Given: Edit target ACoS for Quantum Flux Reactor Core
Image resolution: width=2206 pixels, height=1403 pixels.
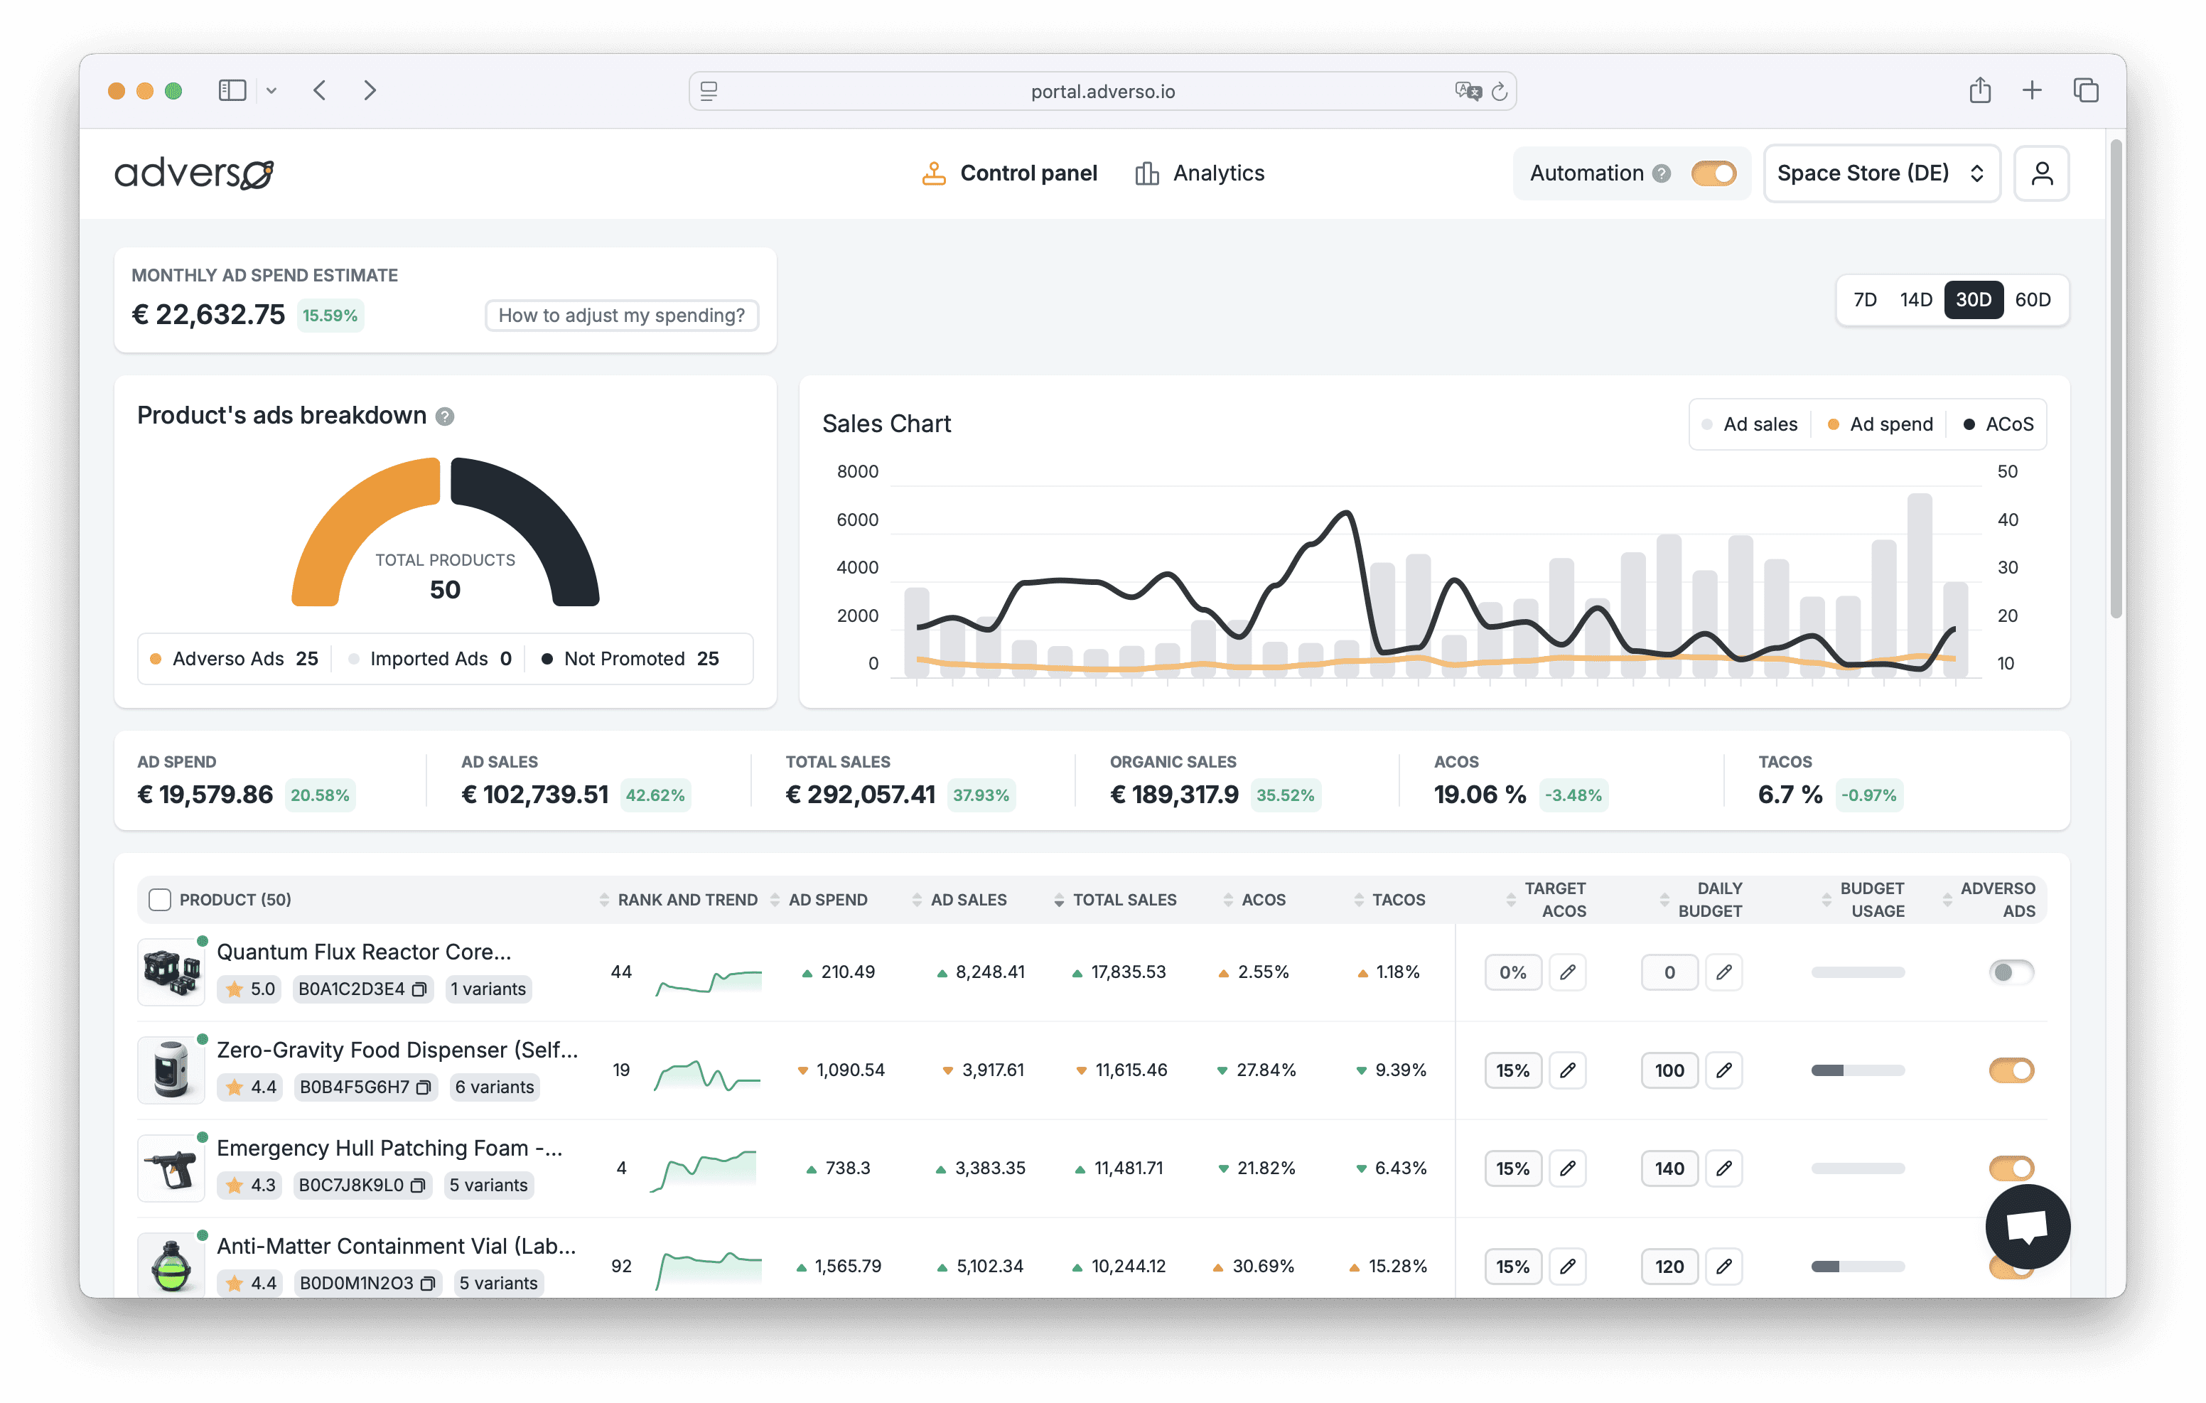Looking at the screenshot, I should point(1568,972).
